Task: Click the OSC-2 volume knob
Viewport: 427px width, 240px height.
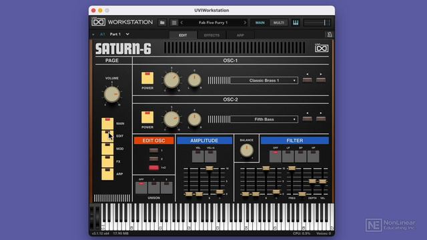Action: (x=171, y=119)
